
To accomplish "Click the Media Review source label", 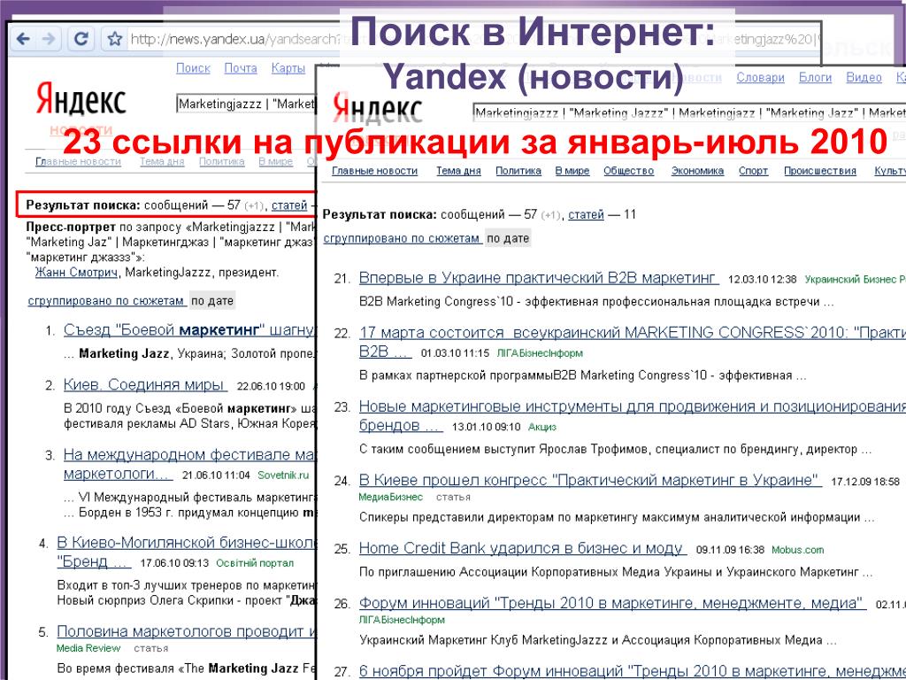I will pyautogui.click(x=88, y=648).
